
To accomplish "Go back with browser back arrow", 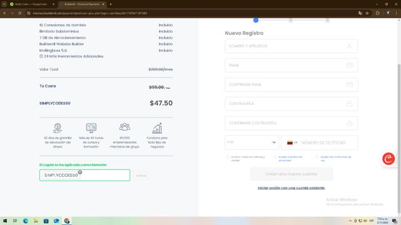I will point(4,13).
